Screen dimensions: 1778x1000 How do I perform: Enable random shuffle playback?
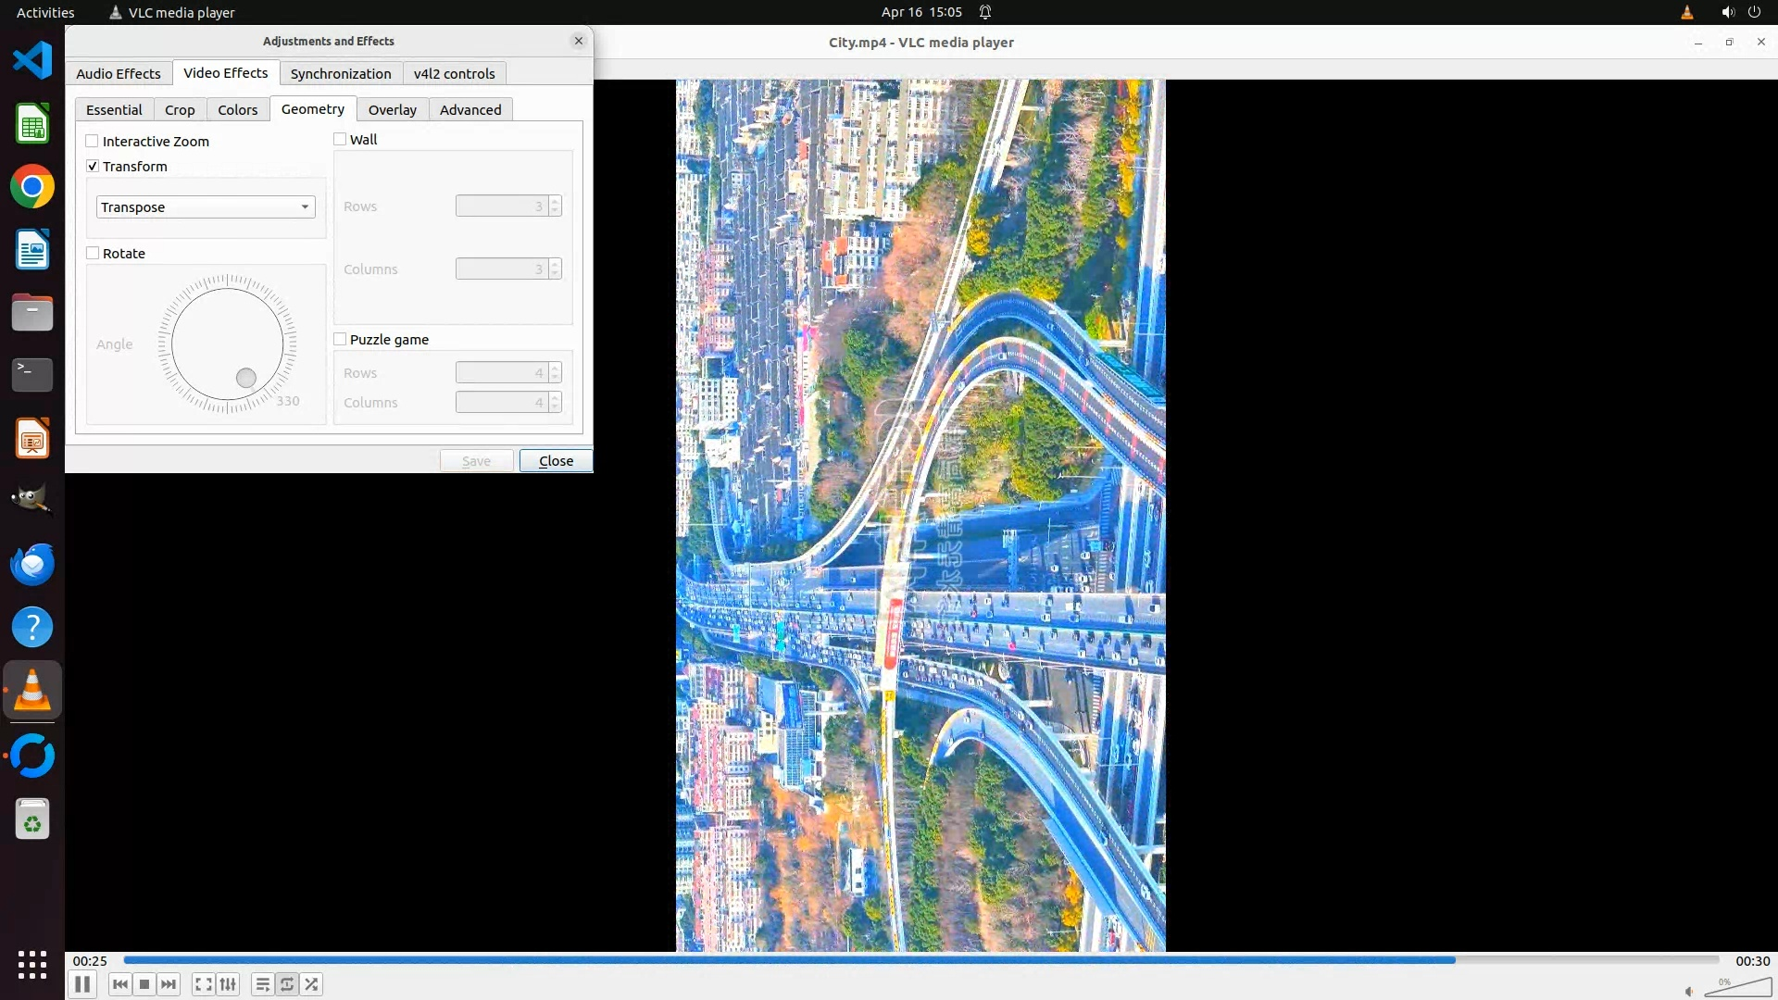312,984
